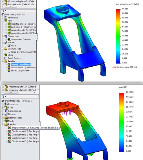143x160 pixels.
Task: Click Parameters icon in press static study
Action: [x=6, y=17]
